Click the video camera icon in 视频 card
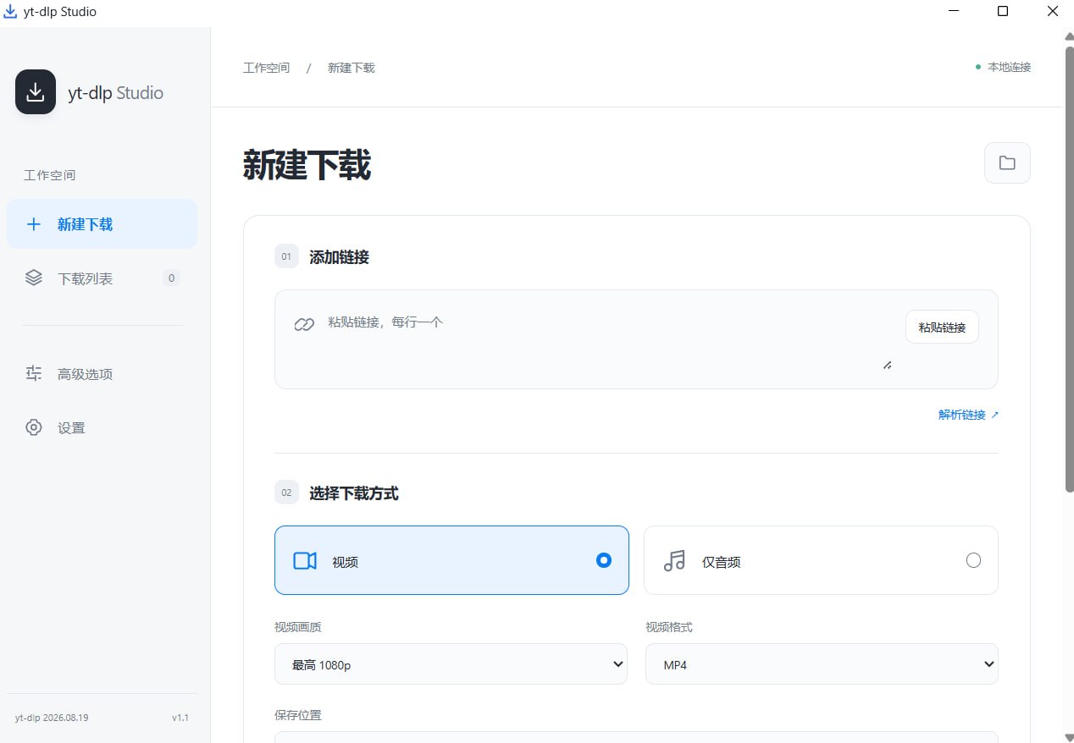The image size is (1074, 743). point(305,561)
